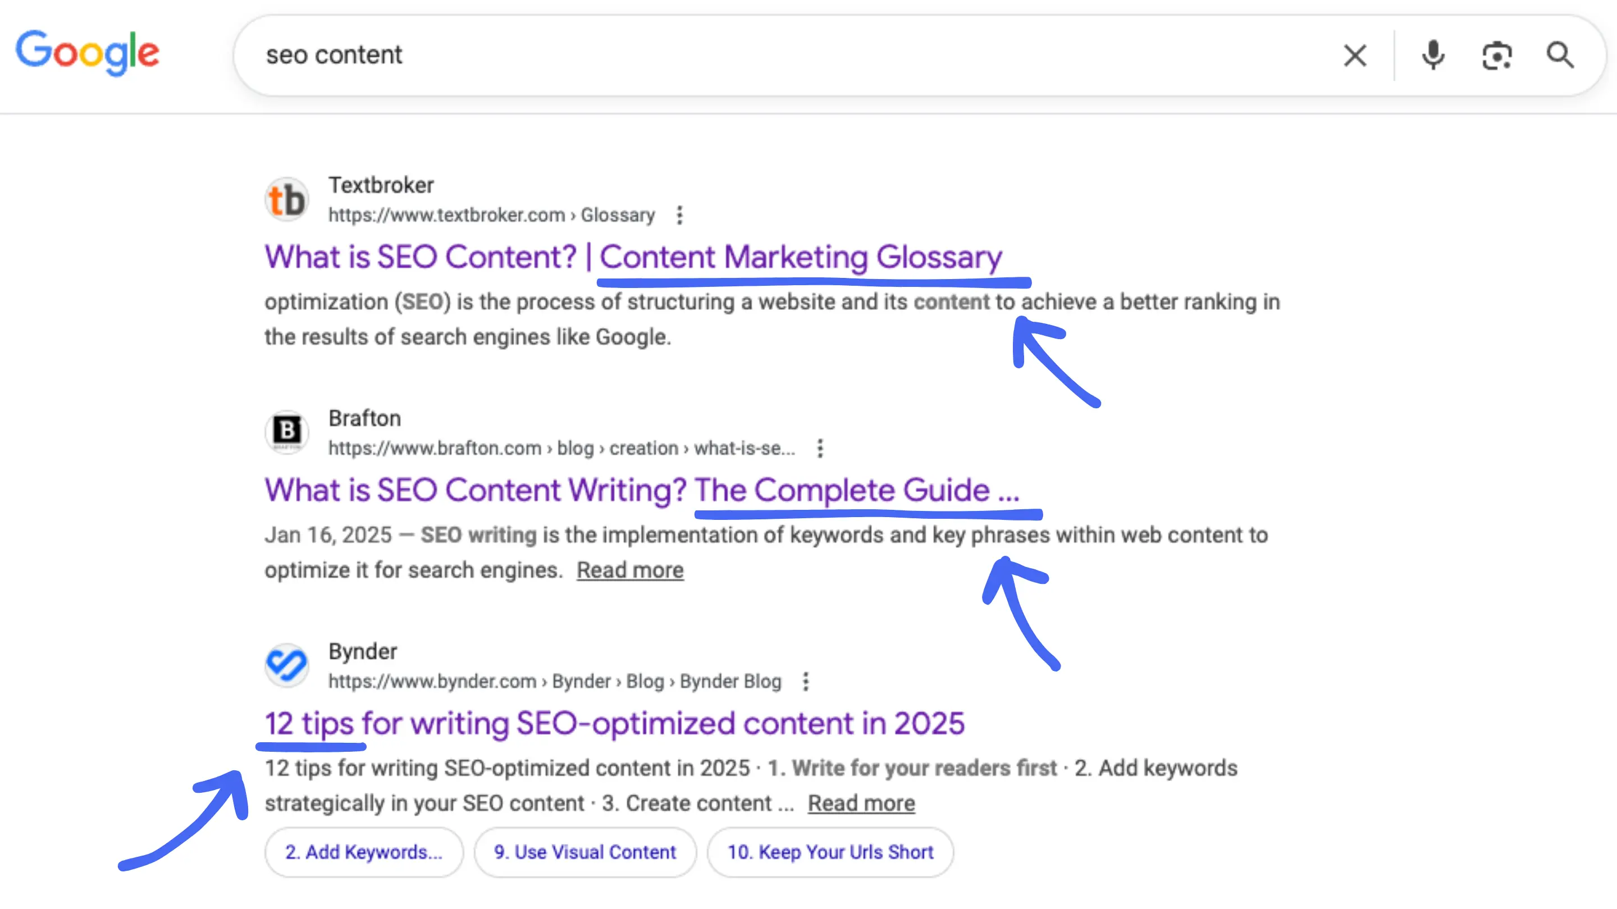The width and height of the screenshot is (1617, 909).
Task: Select the "10. Keep Your Urls Short" chip
Action: coord(830,852)
